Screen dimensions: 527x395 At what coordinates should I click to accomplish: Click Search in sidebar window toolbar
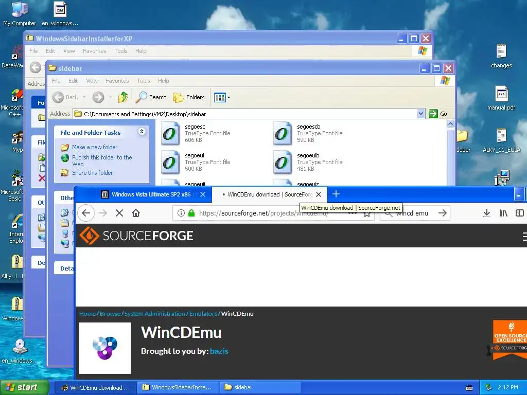[151, 97]
